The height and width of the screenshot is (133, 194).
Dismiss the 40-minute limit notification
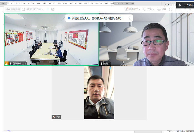click(x=129, y=18)
